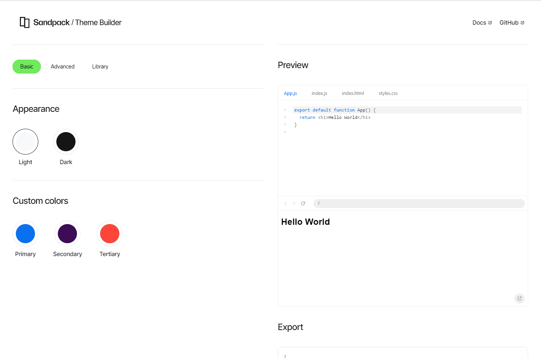Screen dimensions: 541x358
Task: Choose the Tertiary red color swatch
Action: tap(110, 234)
